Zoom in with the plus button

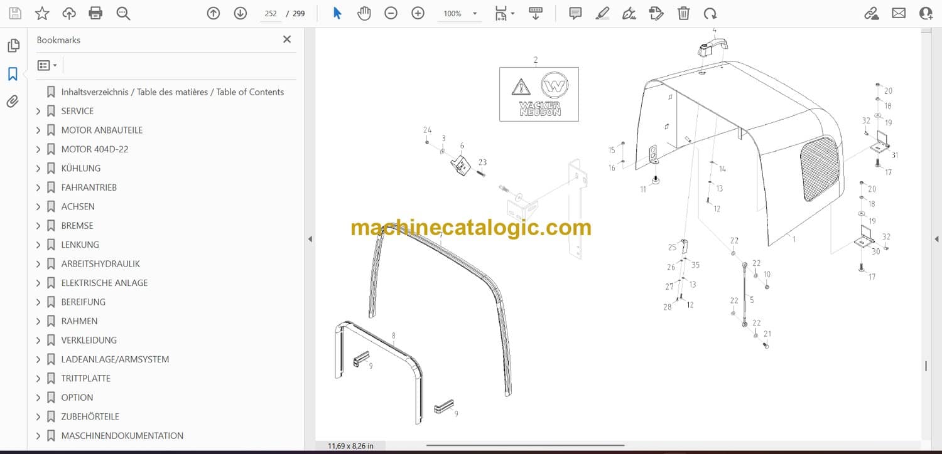click(x=418, y=13)
